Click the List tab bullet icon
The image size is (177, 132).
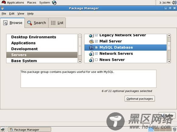(53, 23)
